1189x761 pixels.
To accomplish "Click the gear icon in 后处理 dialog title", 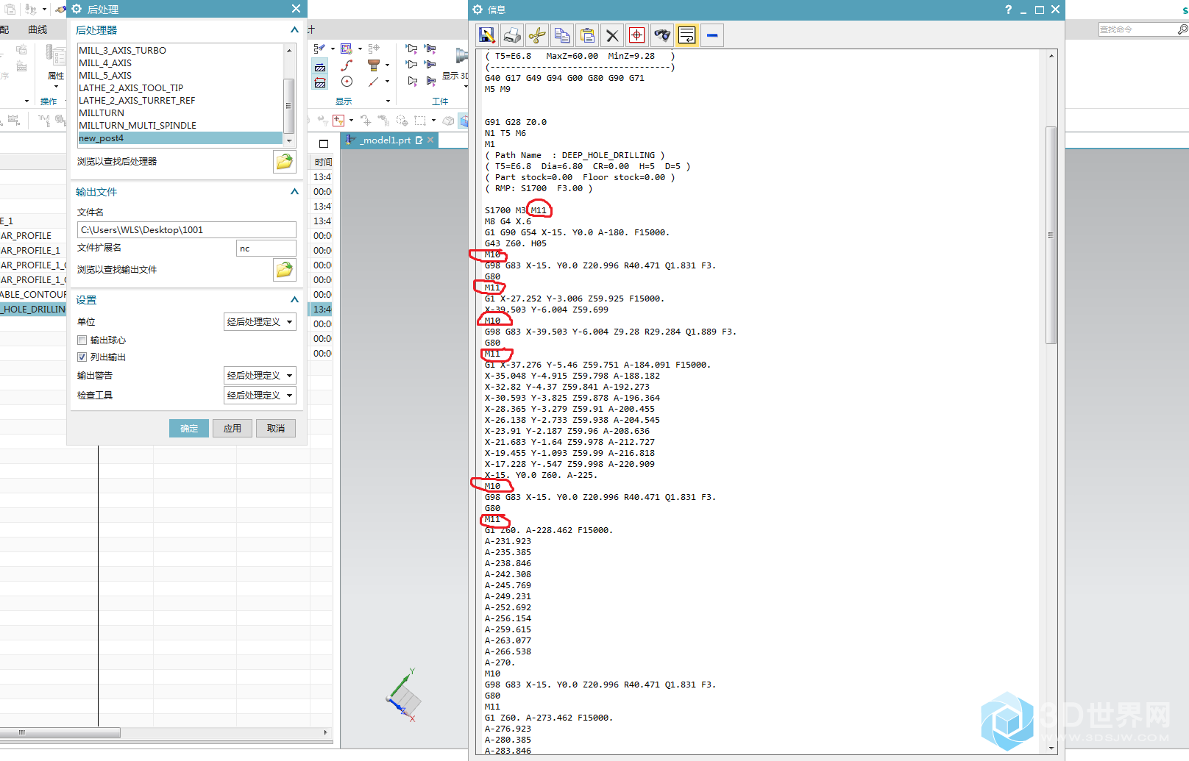I will tap(77, 9).
